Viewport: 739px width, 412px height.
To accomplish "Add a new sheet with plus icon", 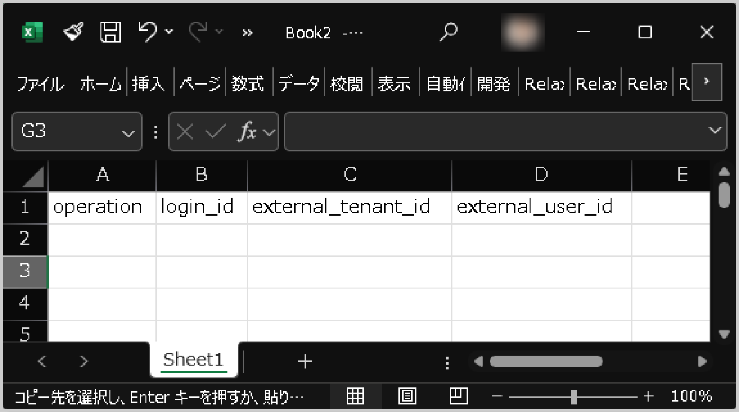I will [x=305, y=361].
